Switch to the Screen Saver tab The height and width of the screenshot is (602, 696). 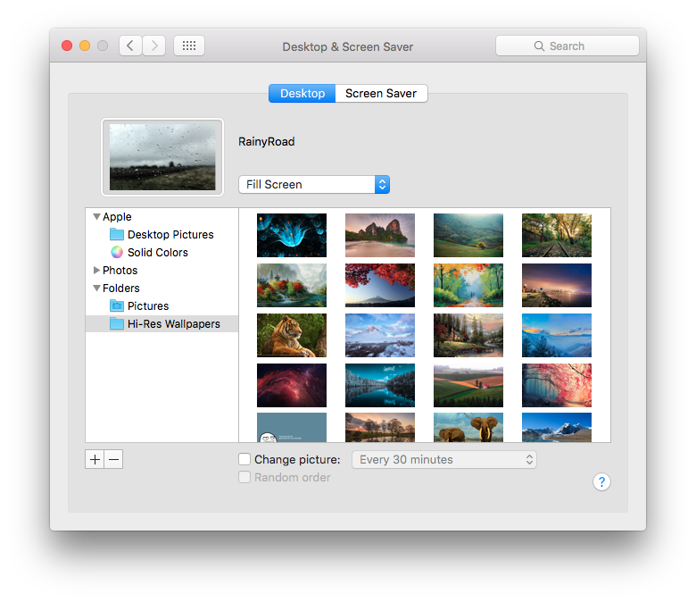point(381,93)
